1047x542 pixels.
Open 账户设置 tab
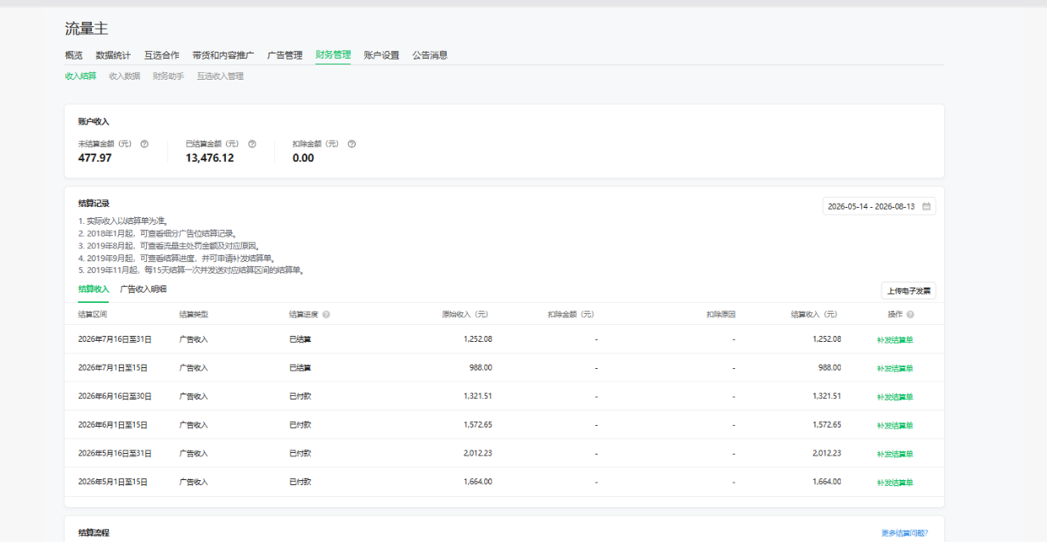click(x=381, y=55)
